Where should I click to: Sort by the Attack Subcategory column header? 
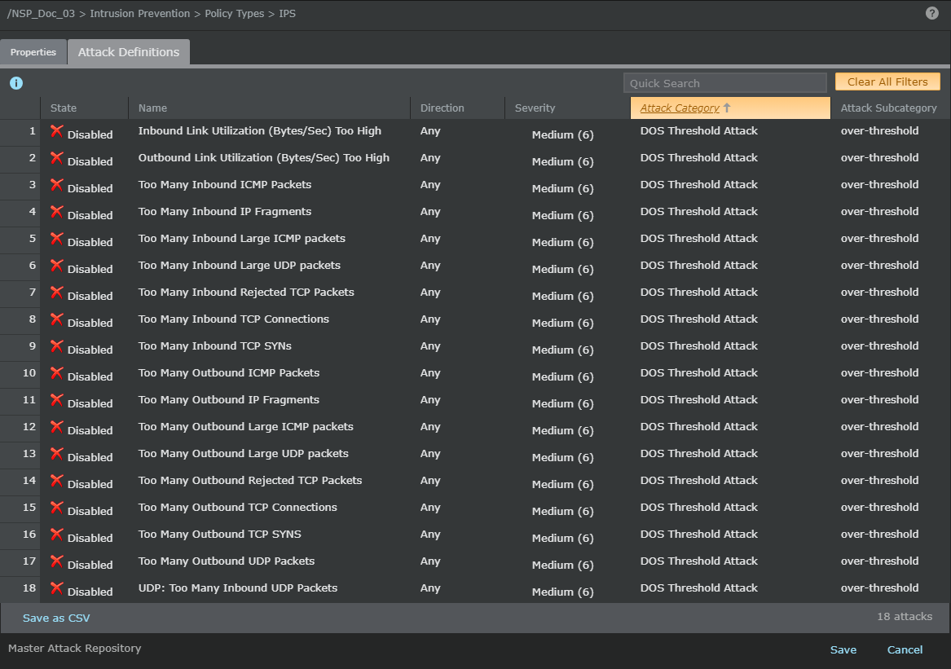(888, 108)
